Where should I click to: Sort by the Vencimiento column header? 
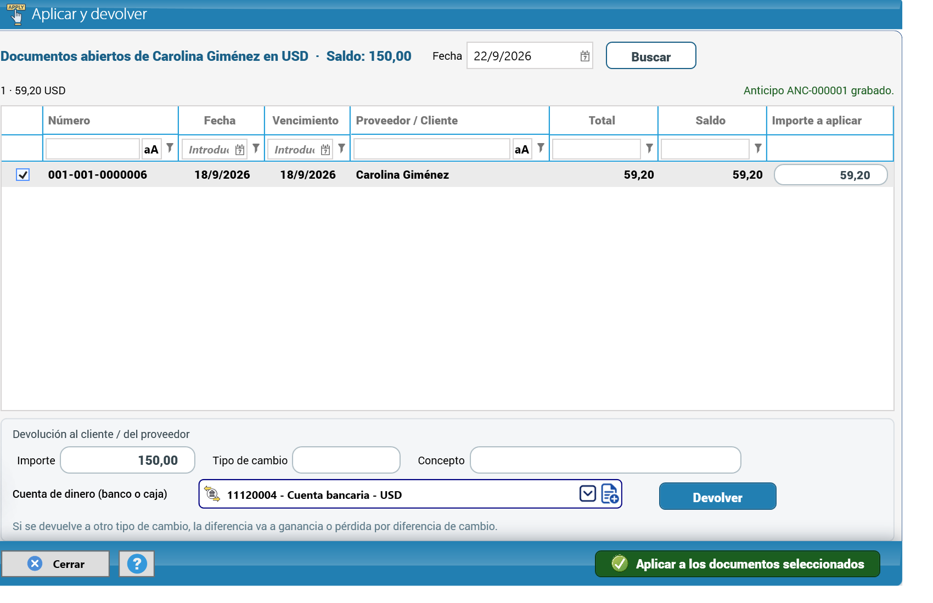pyautogui.click(x=307, y=121)
